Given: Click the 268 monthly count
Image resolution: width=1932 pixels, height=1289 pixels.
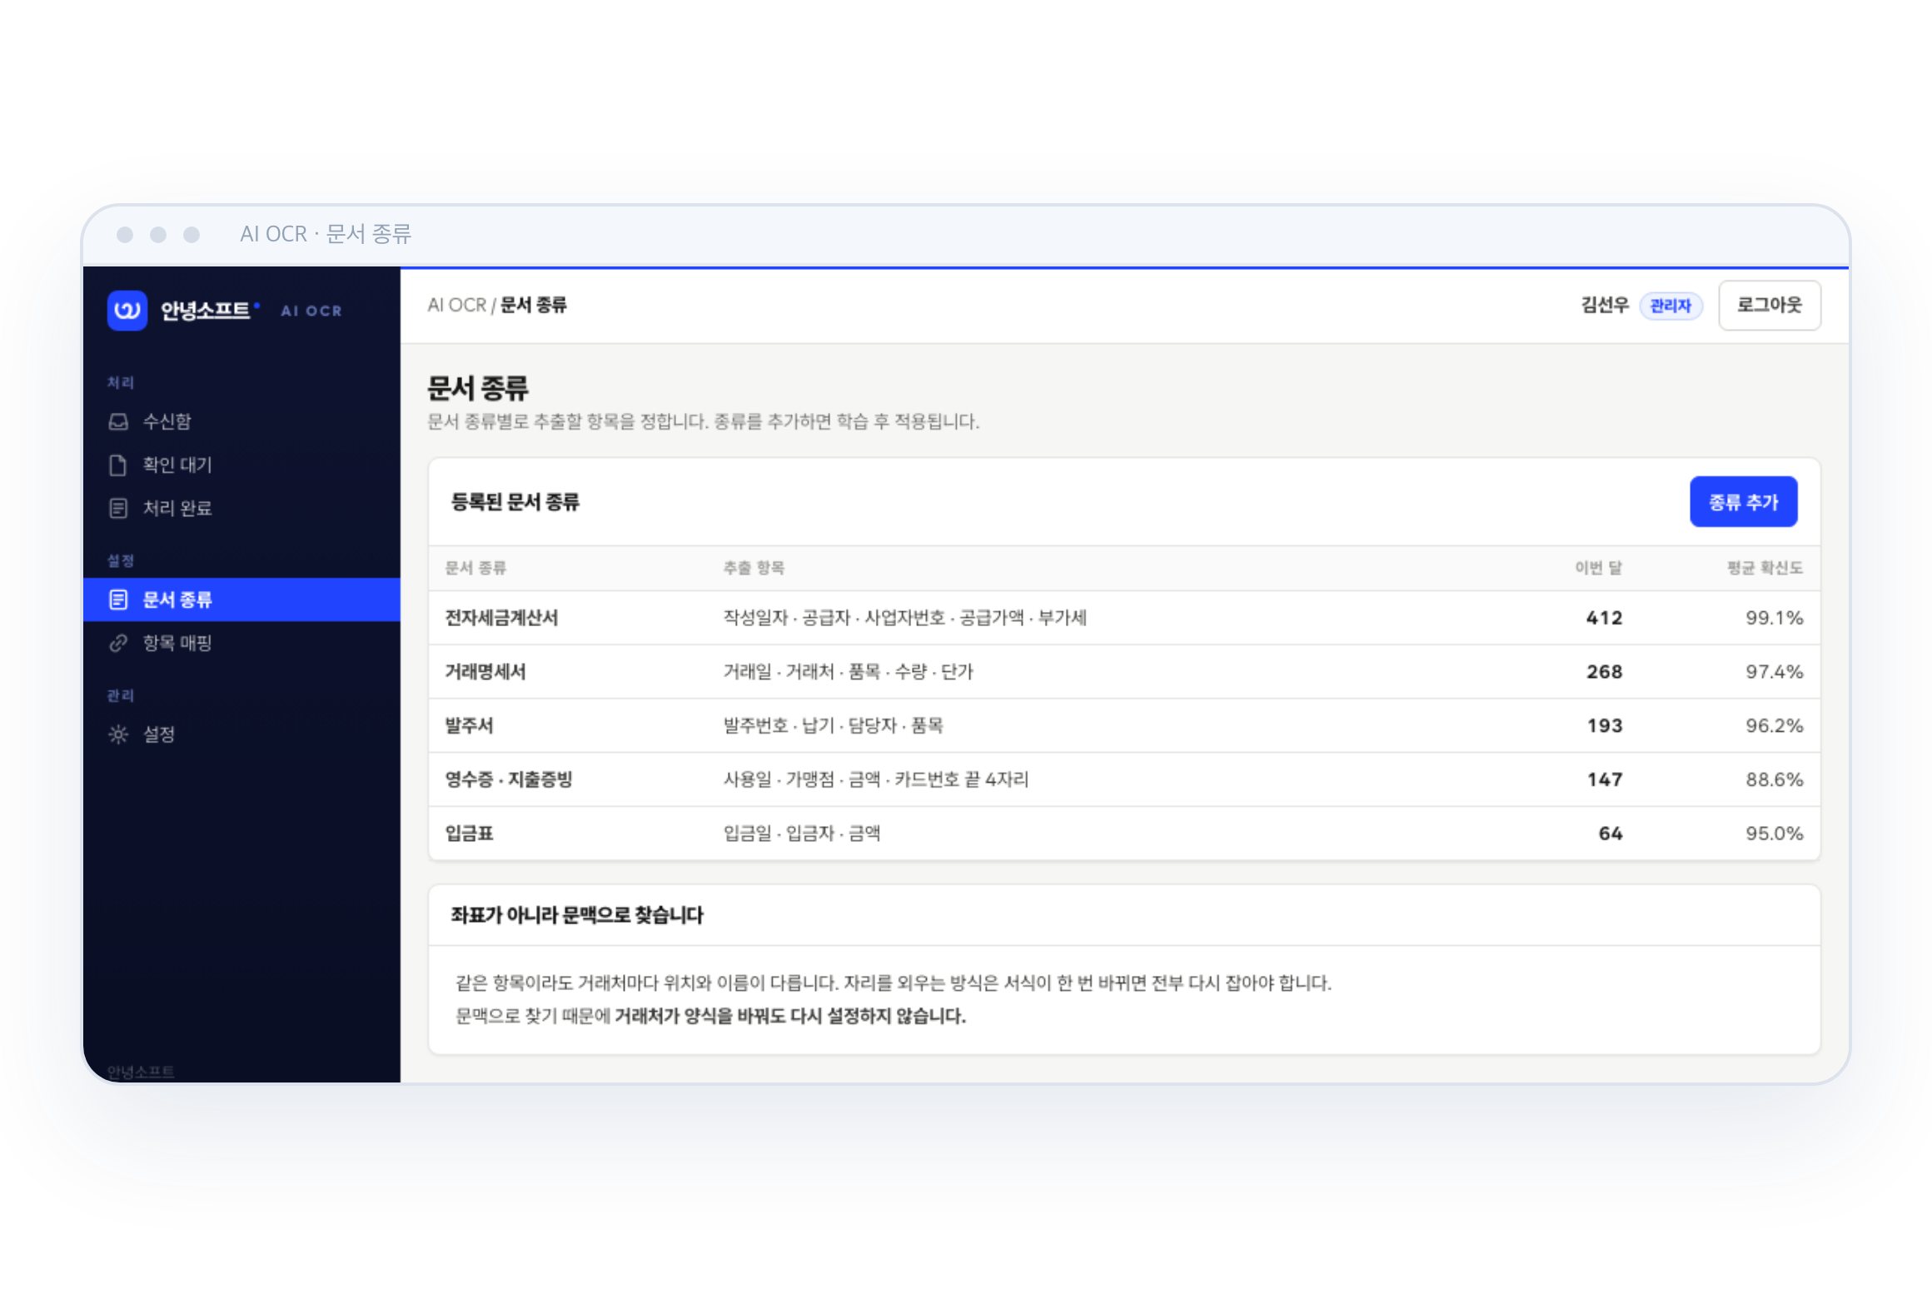Looking at the screenshot, I should [1605, 672].
